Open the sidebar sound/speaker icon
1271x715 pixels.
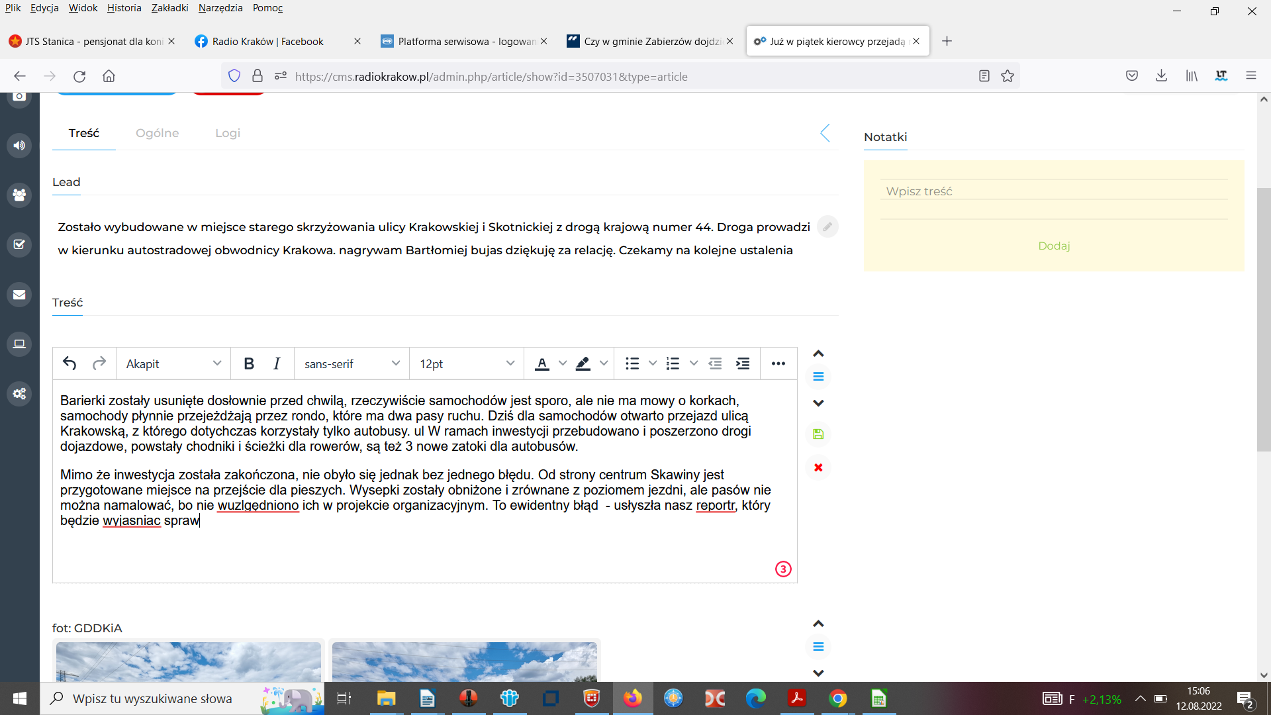pyautogui.click(x=19, y=146)
